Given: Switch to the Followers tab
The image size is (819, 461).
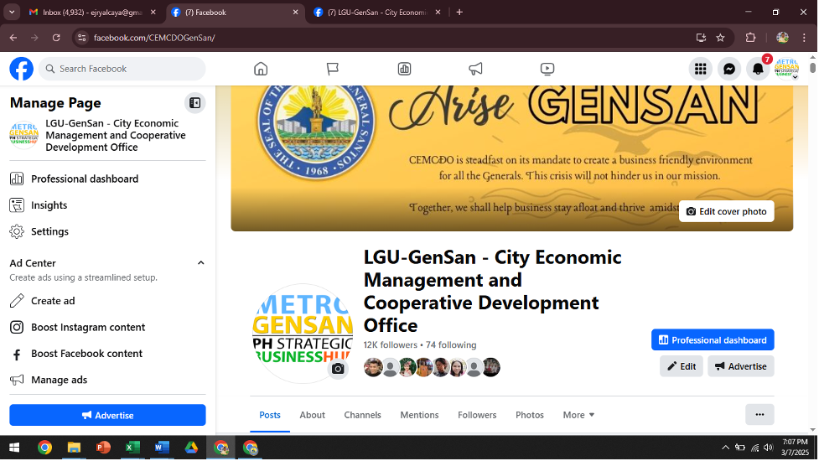Looking at the screenshot, I should [477, 415].
